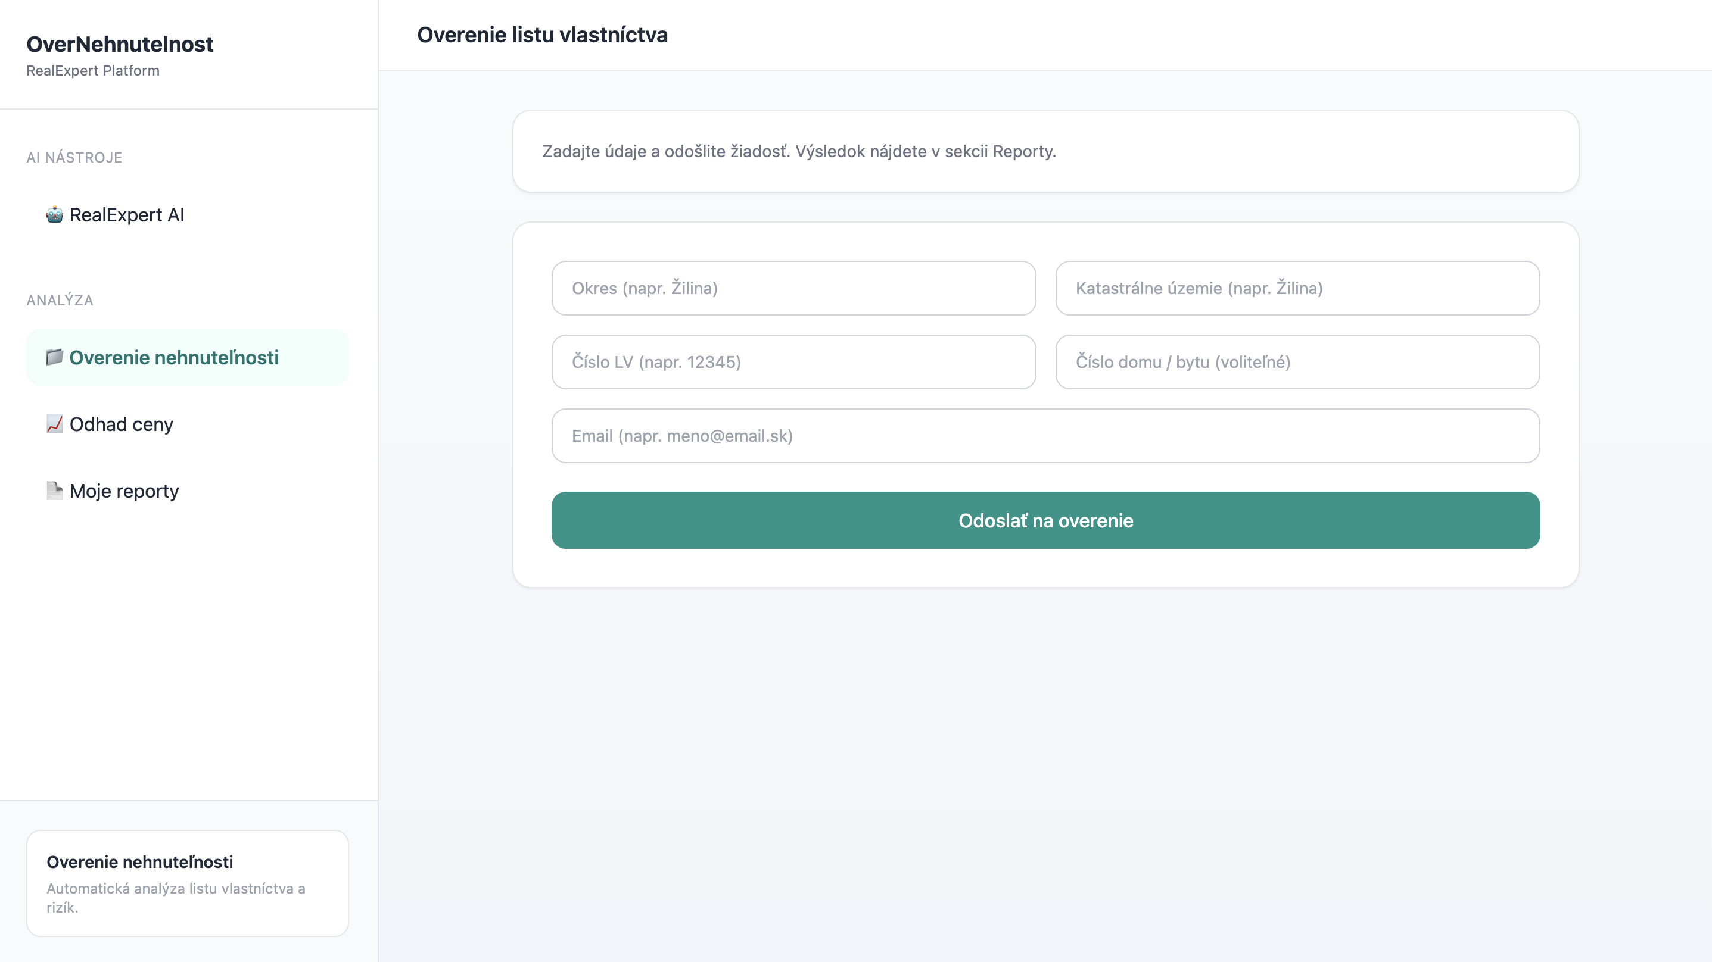Click the folder icon beside Overenie nehnuteľnosti
The height and width of the screenshot is (962, 1712).
[54, 357]
